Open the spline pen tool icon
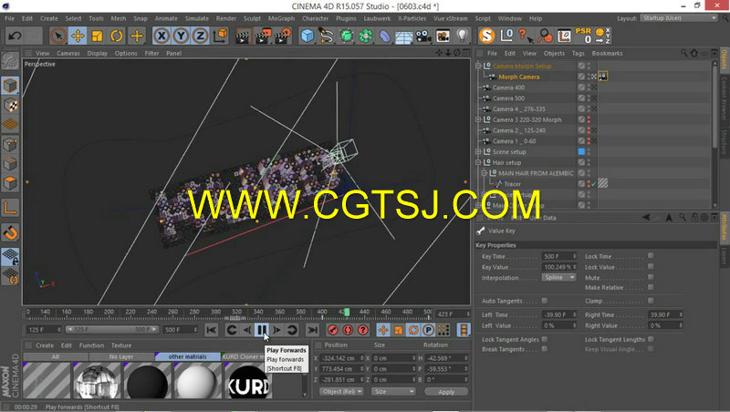Viewport: 730px width, 412px height. pyautogui.click(x=327, y=36)
